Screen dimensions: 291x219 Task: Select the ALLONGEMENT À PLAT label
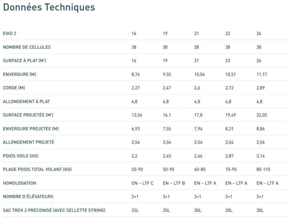(26, 102)
